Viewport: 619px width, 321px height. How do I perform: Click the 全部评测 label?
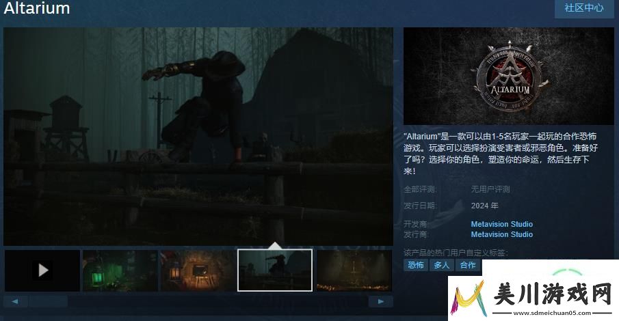(420, 189)
